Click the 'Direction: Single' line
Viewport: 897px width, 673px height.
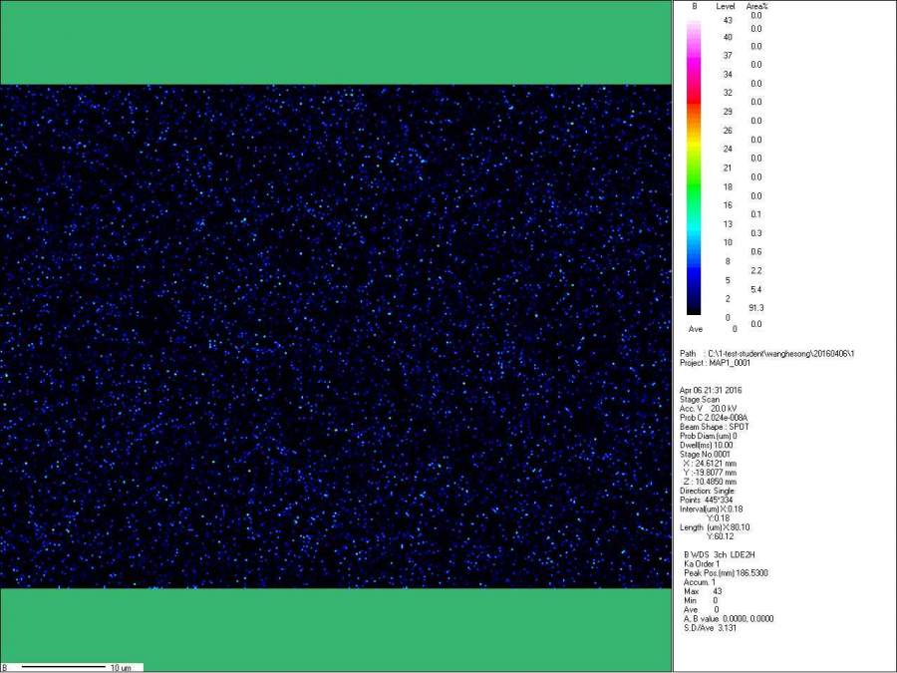point(707,491)
